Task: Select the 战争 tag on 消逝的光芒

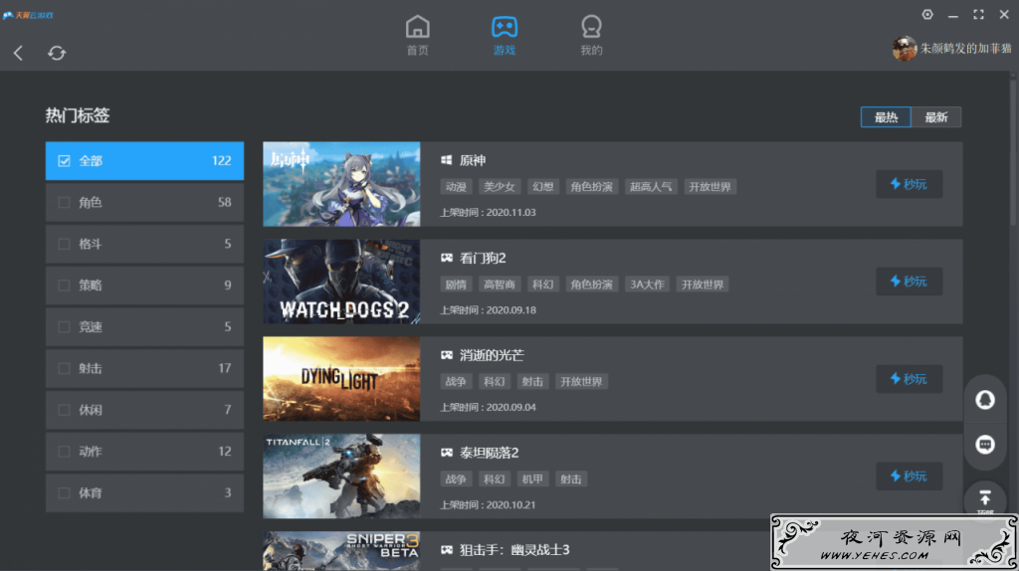Action: [456, 382]
